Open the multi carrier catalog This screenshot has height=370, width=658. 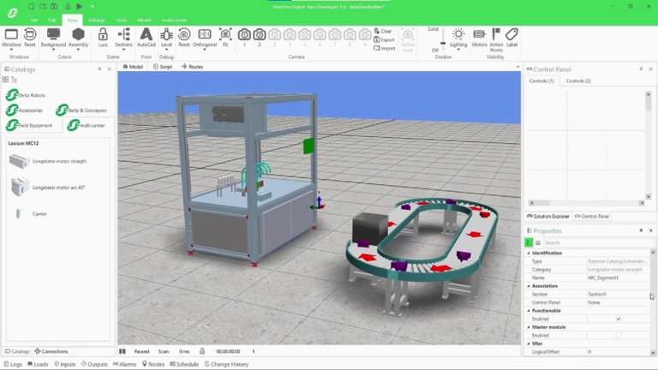[x=86, y=125]
